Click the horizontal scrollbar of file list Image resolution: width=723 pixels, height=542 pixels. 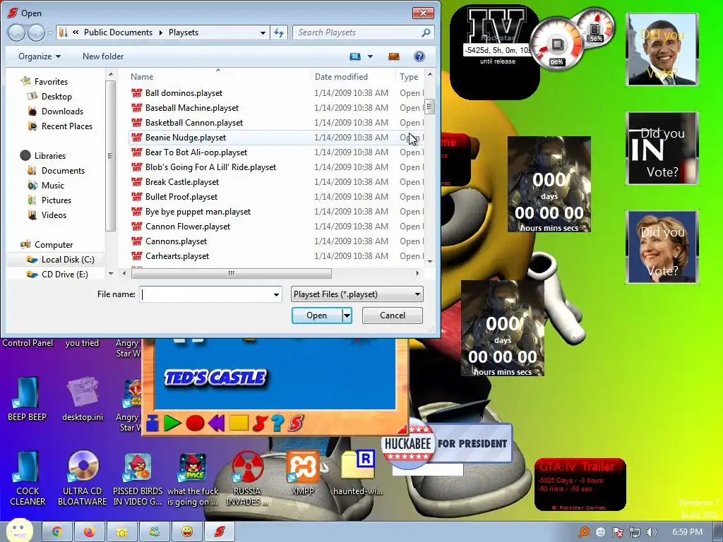point(231,273)
